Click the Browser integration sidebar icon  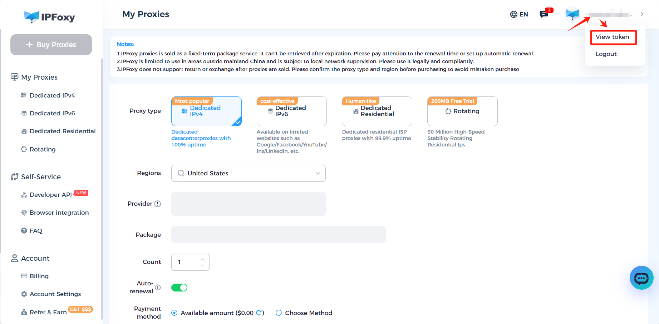(24, 212)
